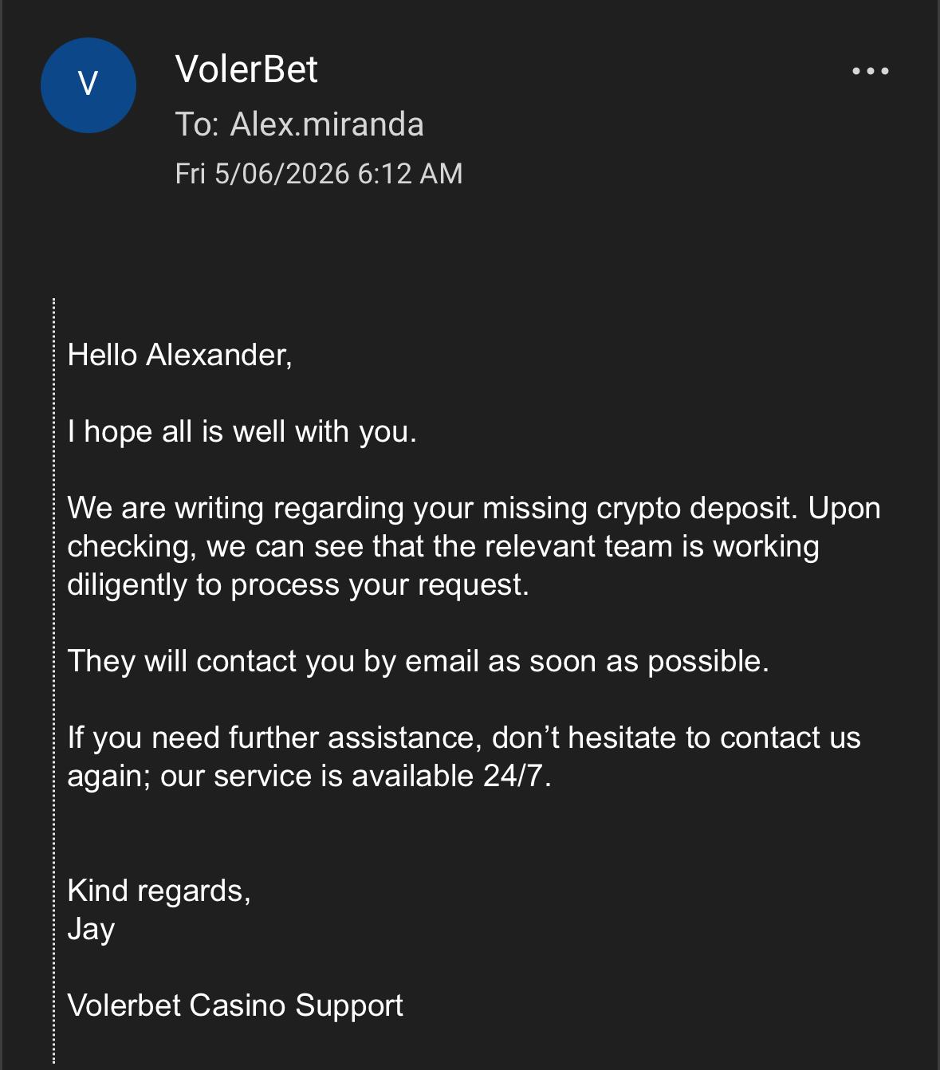The height and width of the screenshot is (1070, 940).
Task: Click the missing crypto deposit paragraph
Action: click(474, 546)
